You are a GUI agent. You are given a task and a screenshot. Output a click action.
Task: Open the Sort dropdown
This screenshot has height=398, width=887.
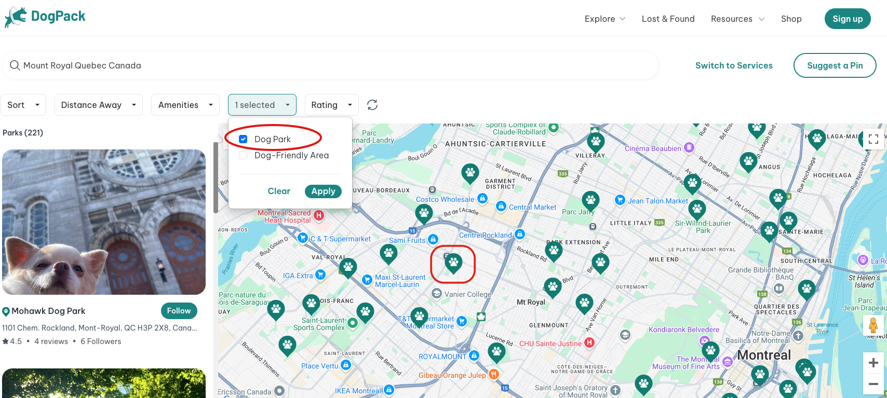pyautogui.click(x=23, y=105)
